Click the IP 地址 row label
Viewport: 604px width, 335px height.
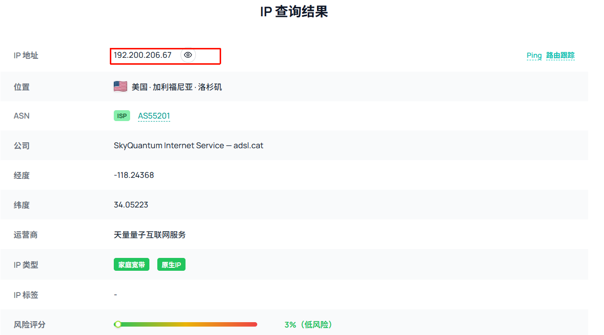tap(26, 55)
